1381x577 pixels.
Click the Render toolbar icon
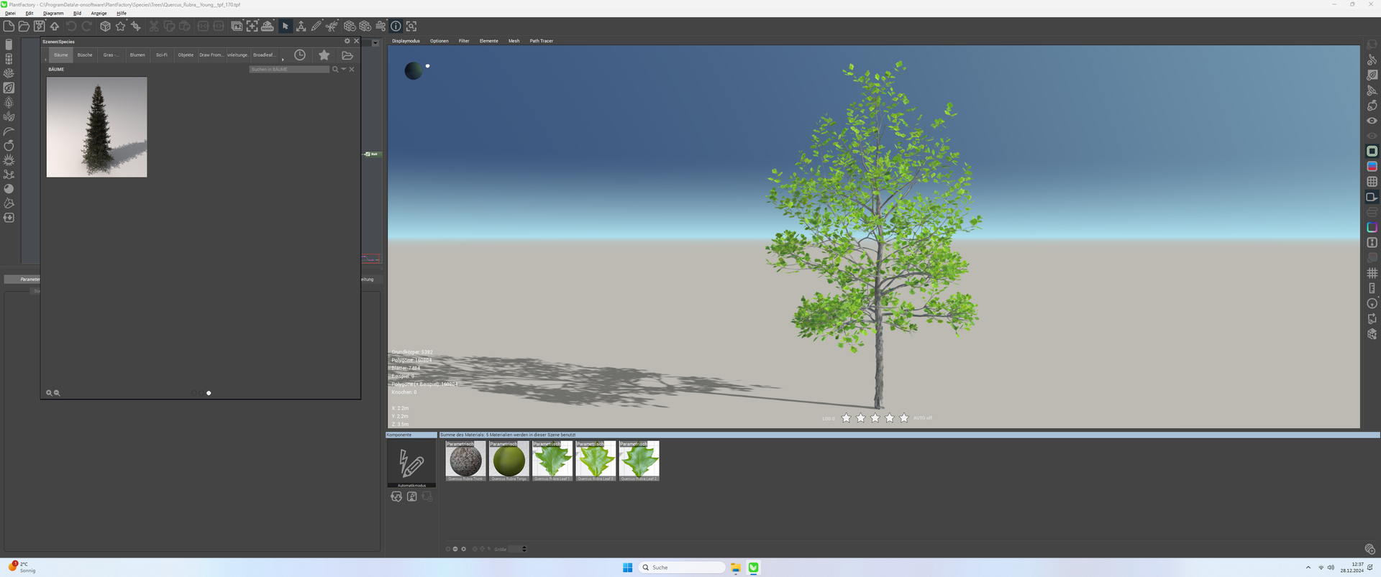click(x=268, y=26)
